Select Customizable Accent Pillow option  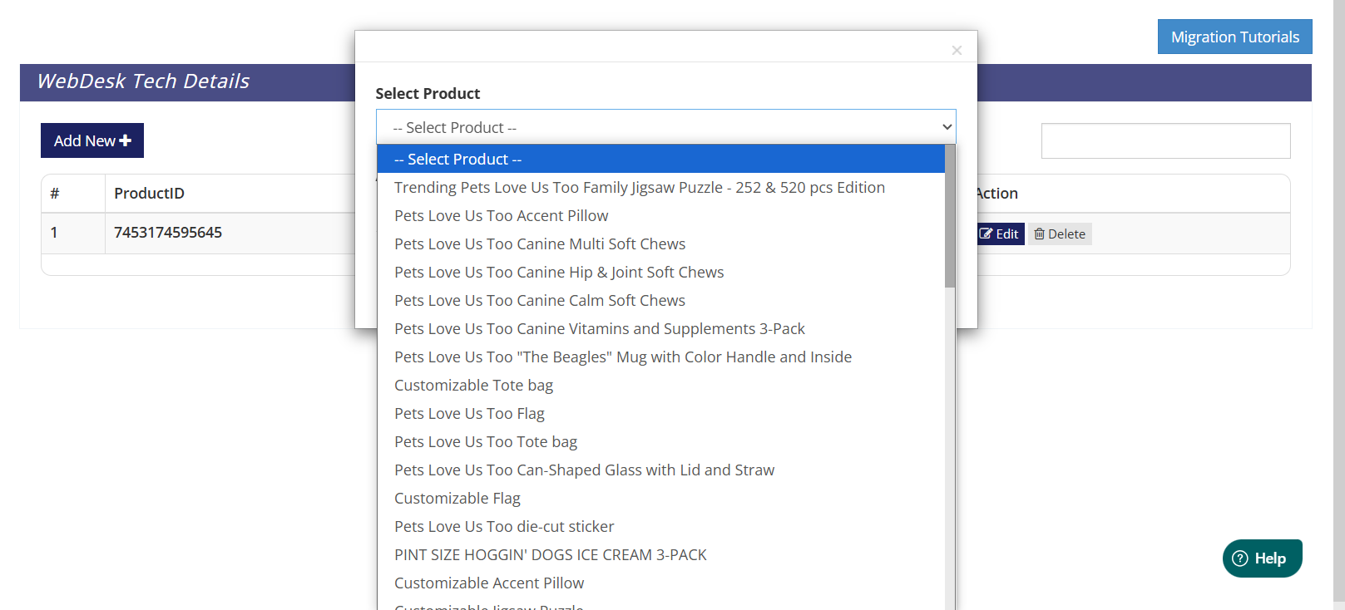[x=660, y=583]
